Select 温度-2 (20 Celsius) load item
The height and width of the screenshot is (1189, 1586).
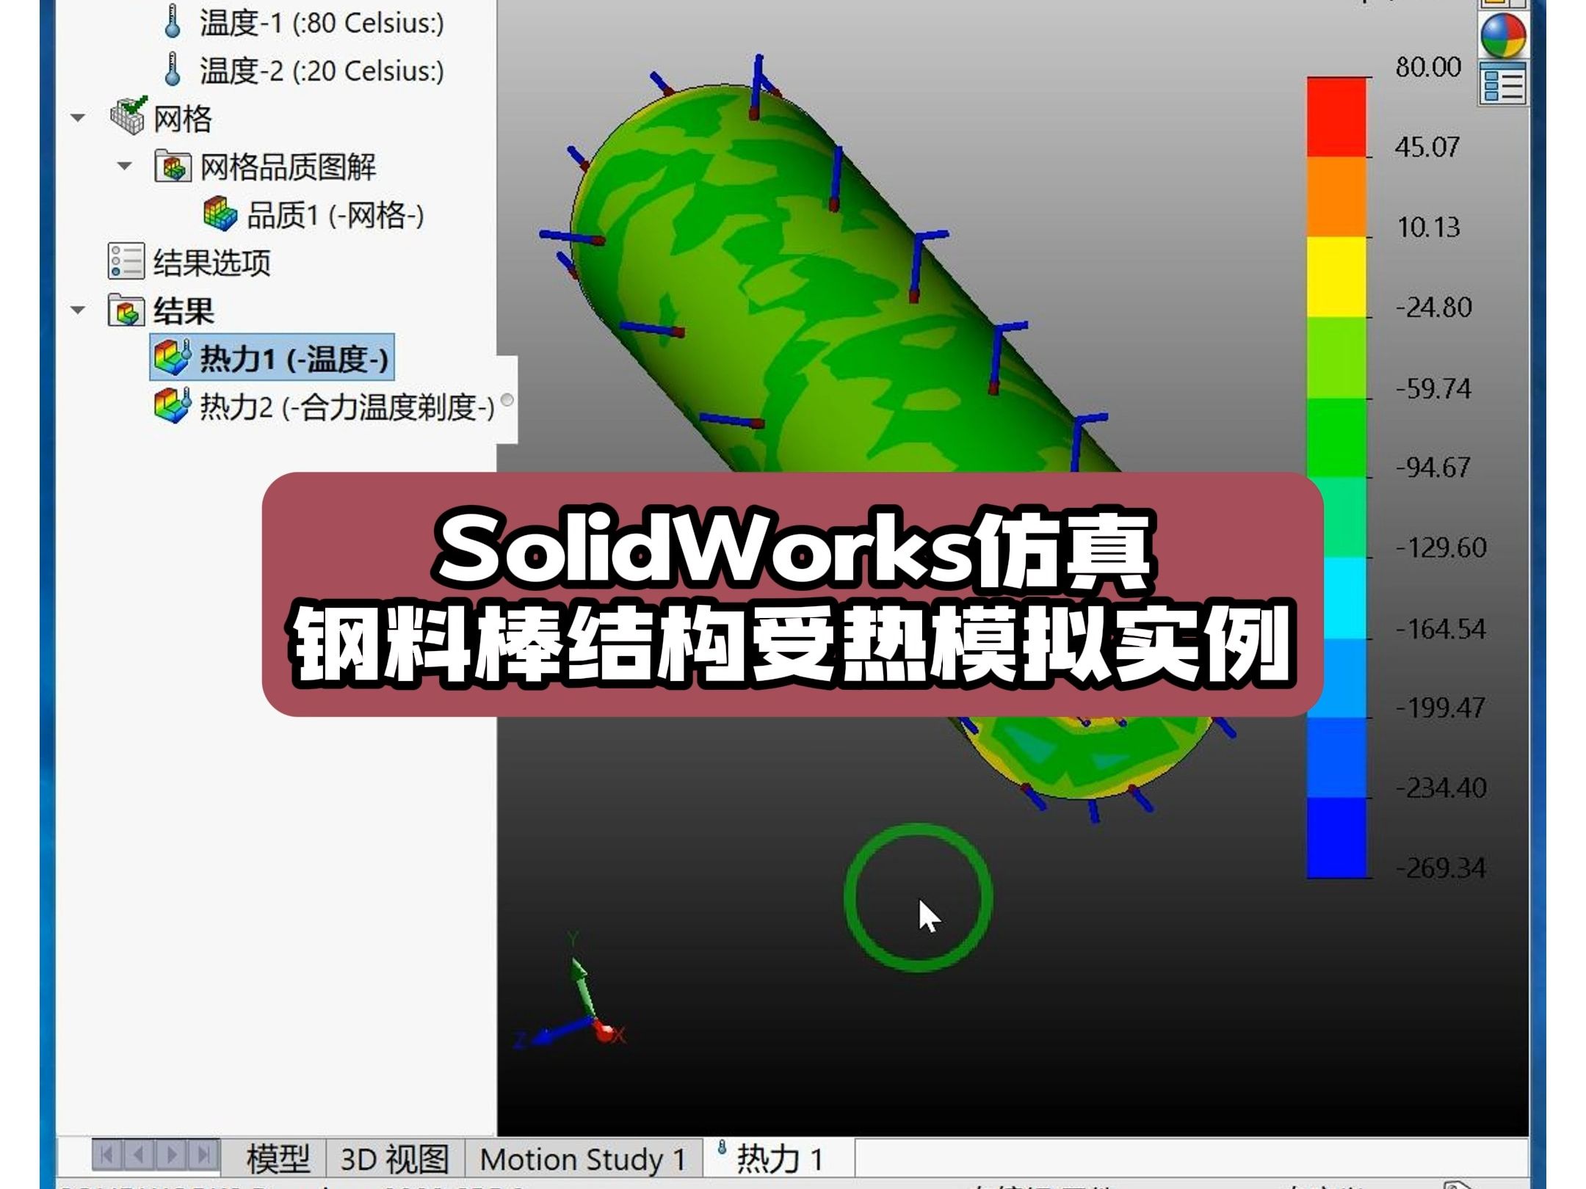click(x=321, y=71)
